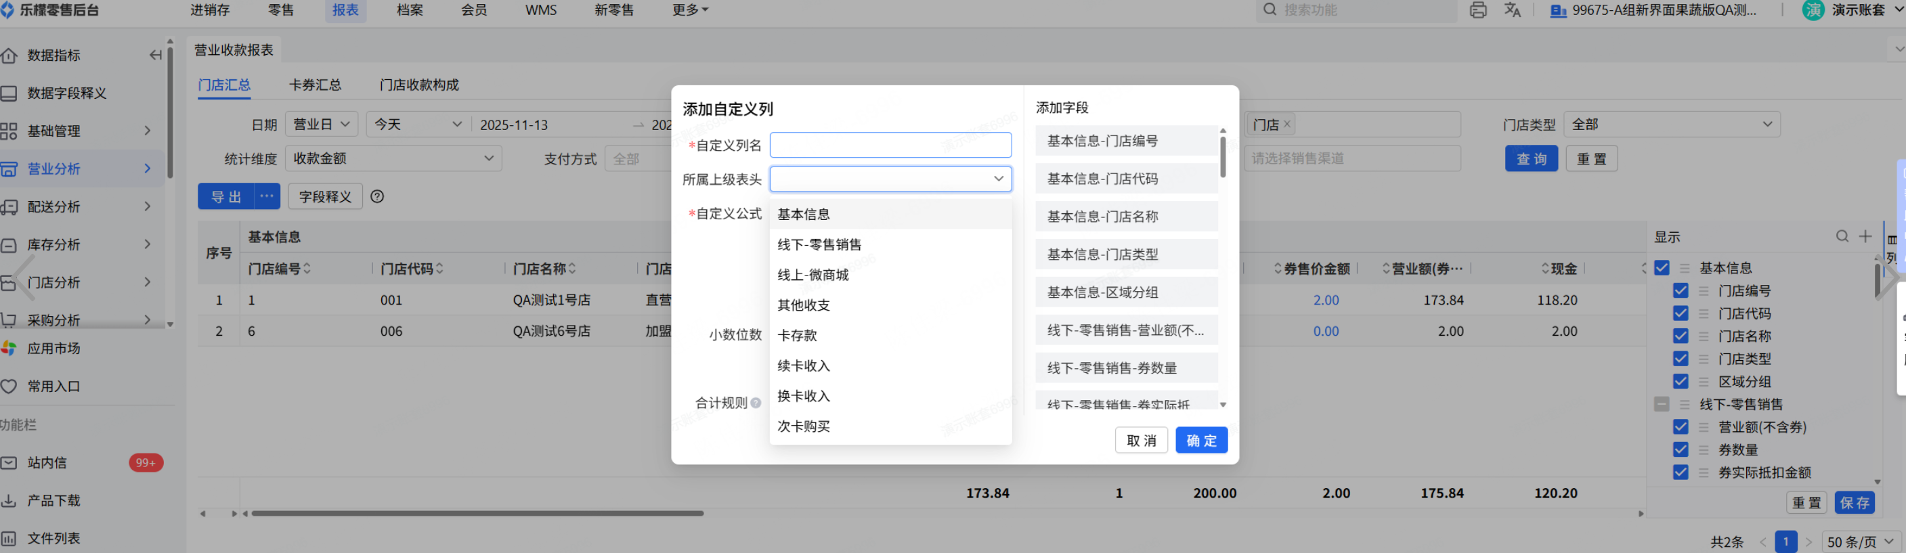Open the 所属上级表头 dropdown
The height and width of the screenshot is (553, 1906).
[890, 179]
